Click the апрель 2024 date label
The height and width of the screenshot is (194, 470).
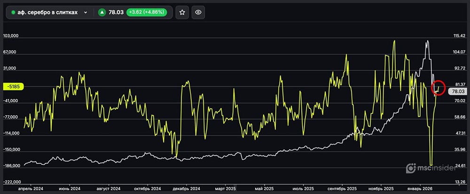(30, 188)
